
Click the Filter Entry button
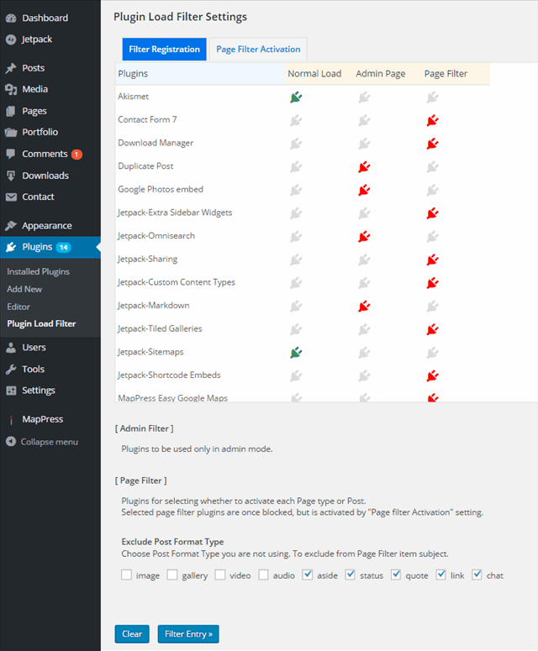coord(188,633)
